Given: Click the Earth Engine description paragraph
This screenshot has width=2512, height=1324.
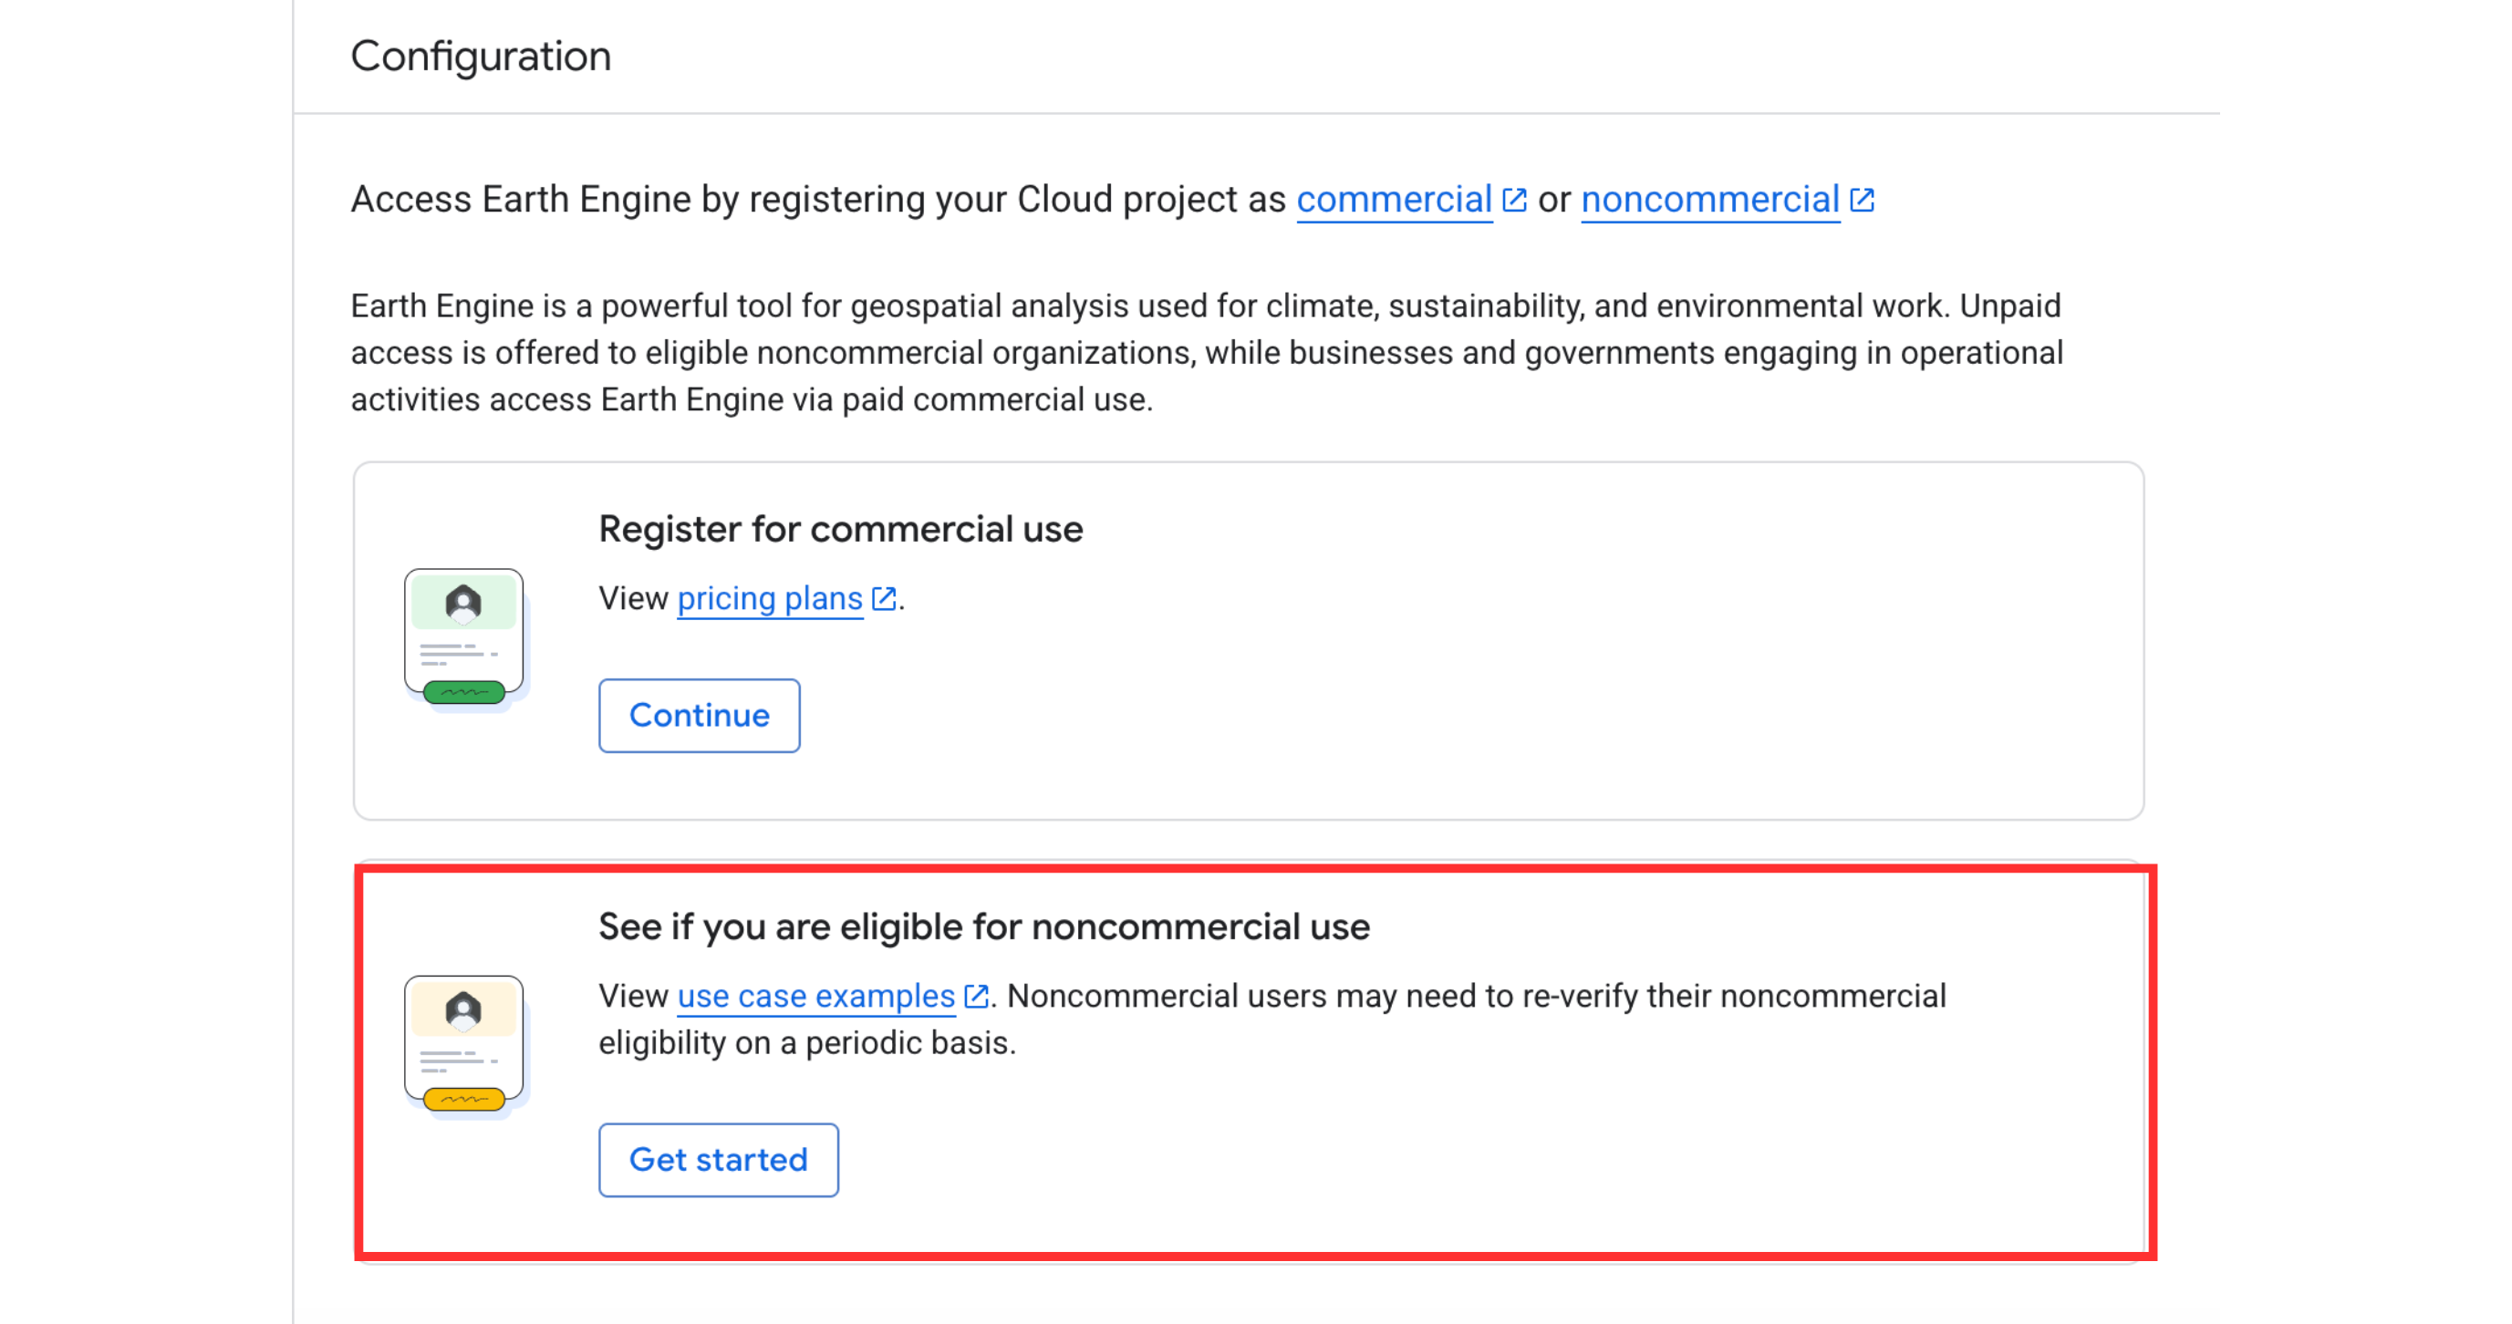Looking at the screenshot, I should point(1205,353).
